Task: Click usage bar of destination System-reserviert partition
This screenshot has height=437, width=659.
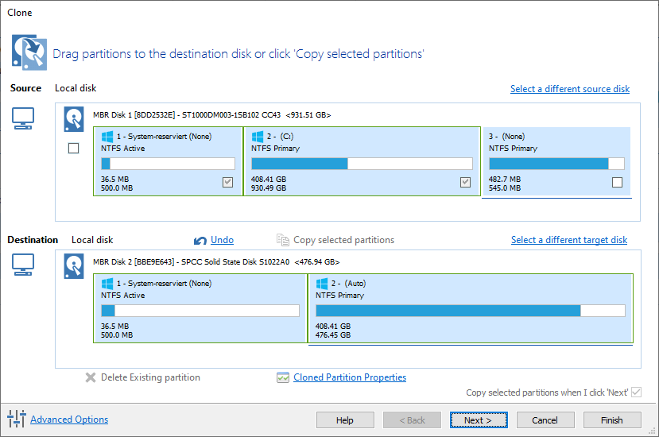Action: [x=200, y=311]
